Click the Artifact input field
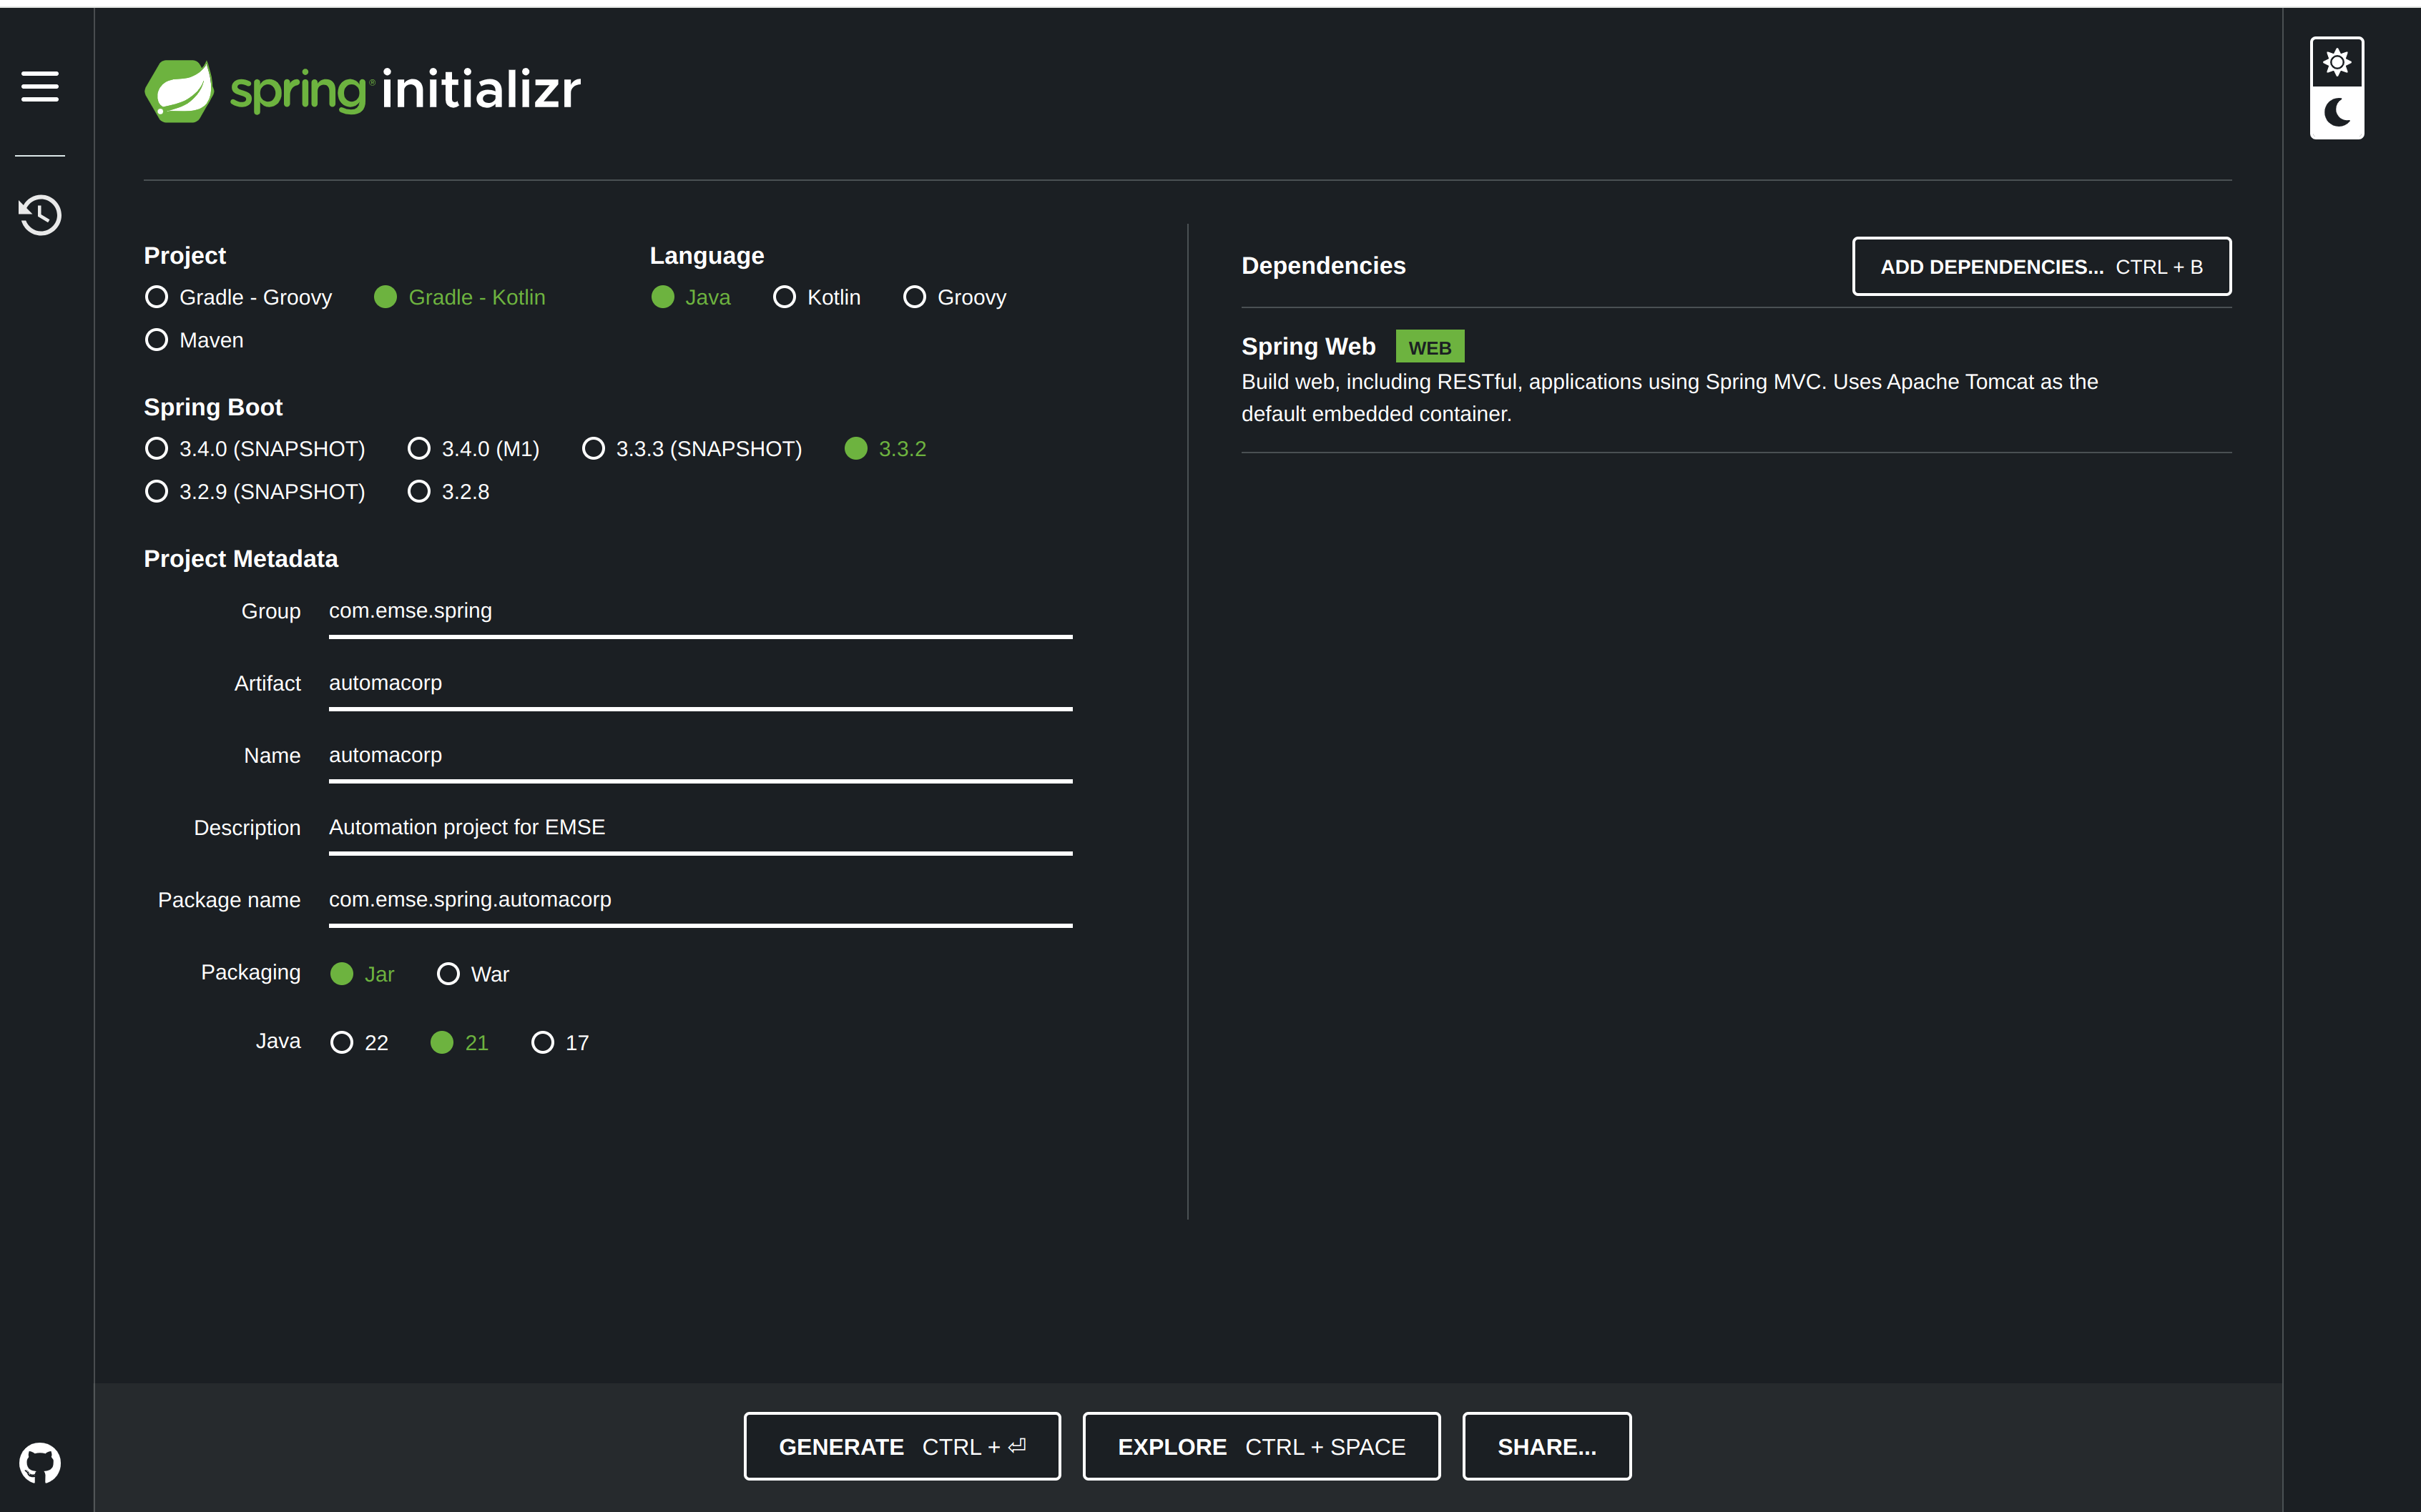This screenshot has width=2421, height=1512. [700, 684]
